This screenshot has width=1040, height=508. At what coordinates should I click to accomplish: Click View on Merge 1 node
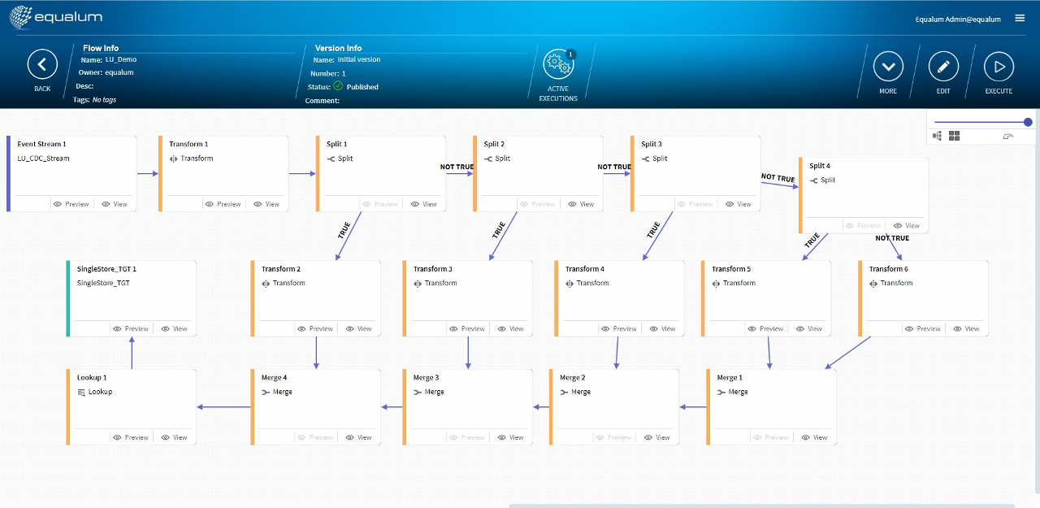tap(815, 437)
